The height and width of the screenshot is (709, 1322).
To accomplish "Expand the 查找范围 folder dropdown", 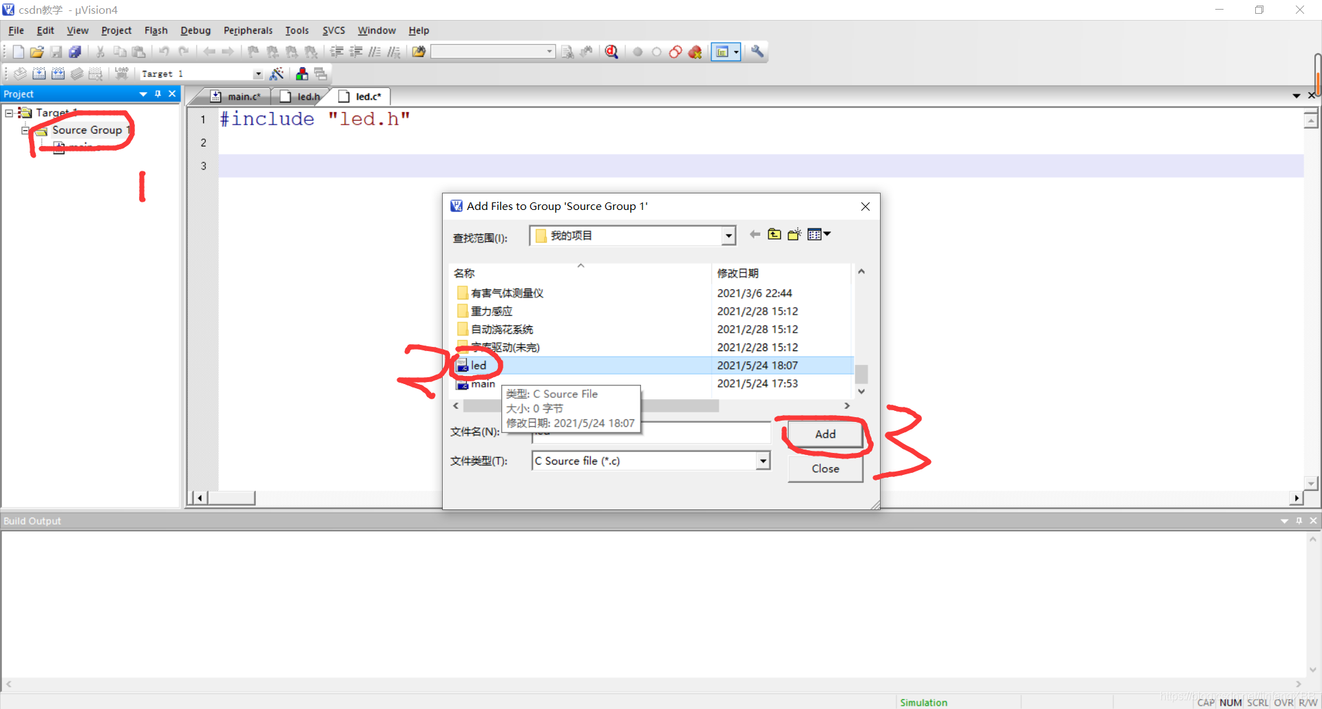I will (x=728, y=236).
